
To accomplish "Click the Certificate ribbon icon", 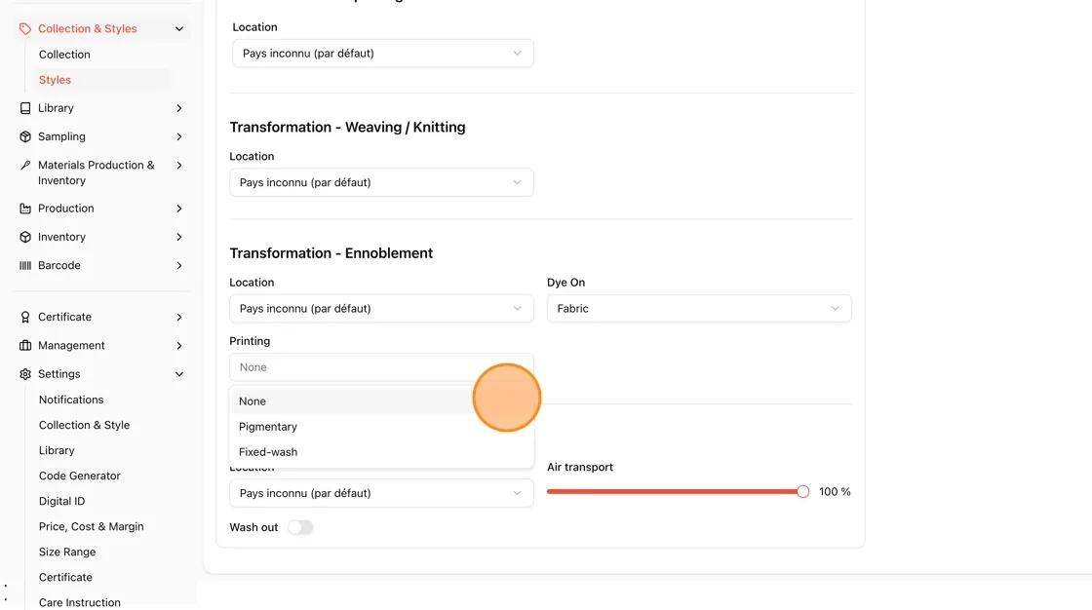I will click(25, 317).
